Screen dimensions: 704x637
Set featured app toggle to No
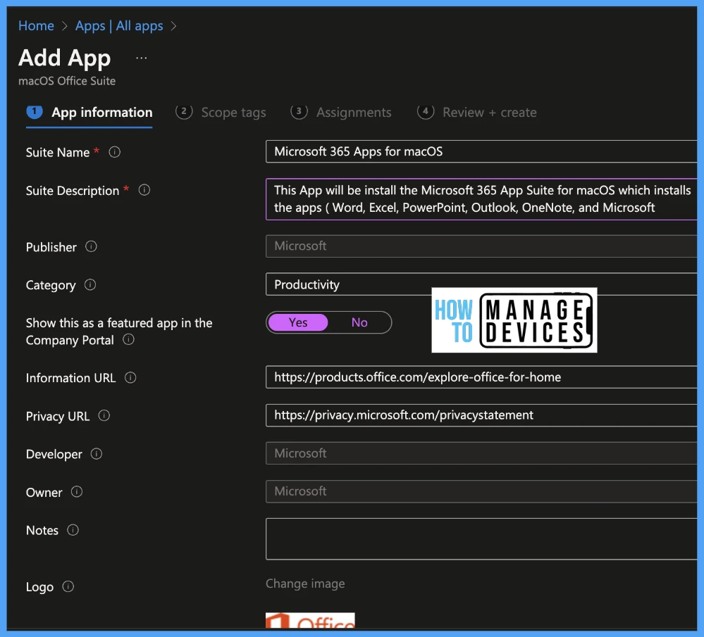pos(359,322)
